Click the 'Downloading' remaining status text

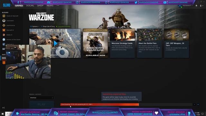tap(77, 104)
